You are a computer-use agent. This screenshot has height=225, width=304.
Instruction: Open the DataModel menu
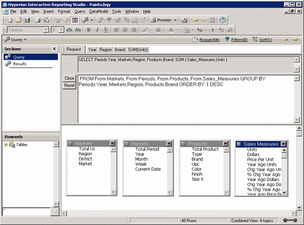pos(99,12)
